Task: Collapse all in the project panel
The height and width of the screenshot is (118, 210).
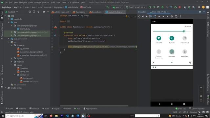Action: (38, 12)
